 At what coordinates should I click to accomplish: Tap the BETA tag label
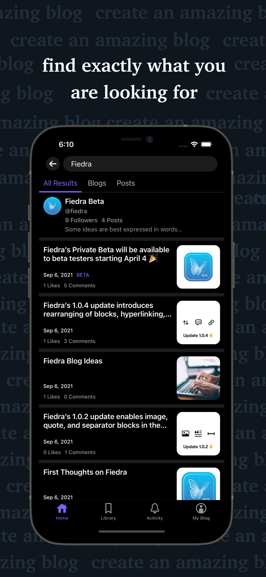coord(83,275)
